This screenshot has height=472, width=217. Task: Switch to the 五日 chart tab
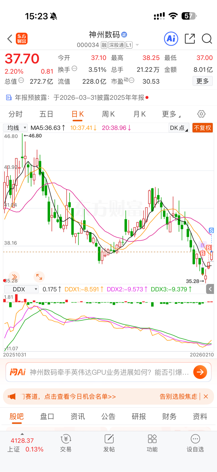[46, 114]
